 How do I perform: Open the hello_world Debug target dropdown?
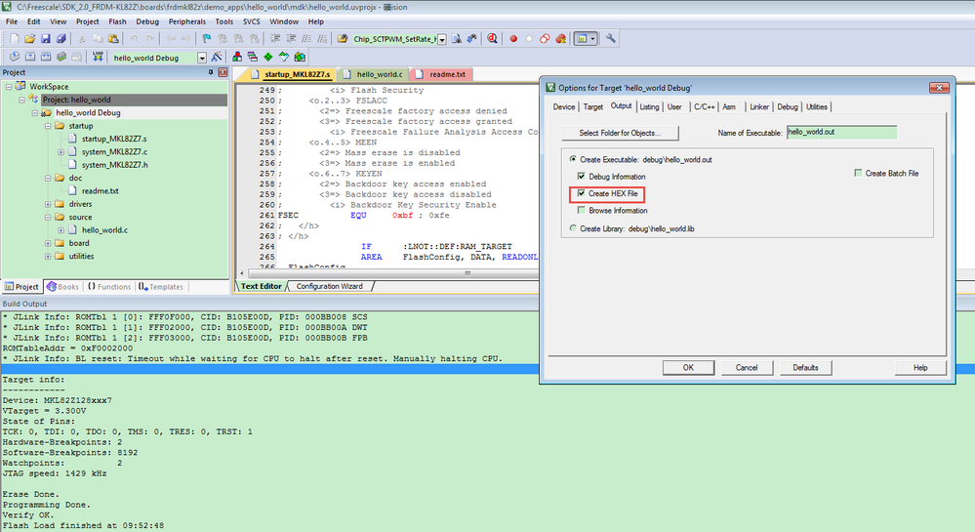pyautogui.click(x=202, y=58)
